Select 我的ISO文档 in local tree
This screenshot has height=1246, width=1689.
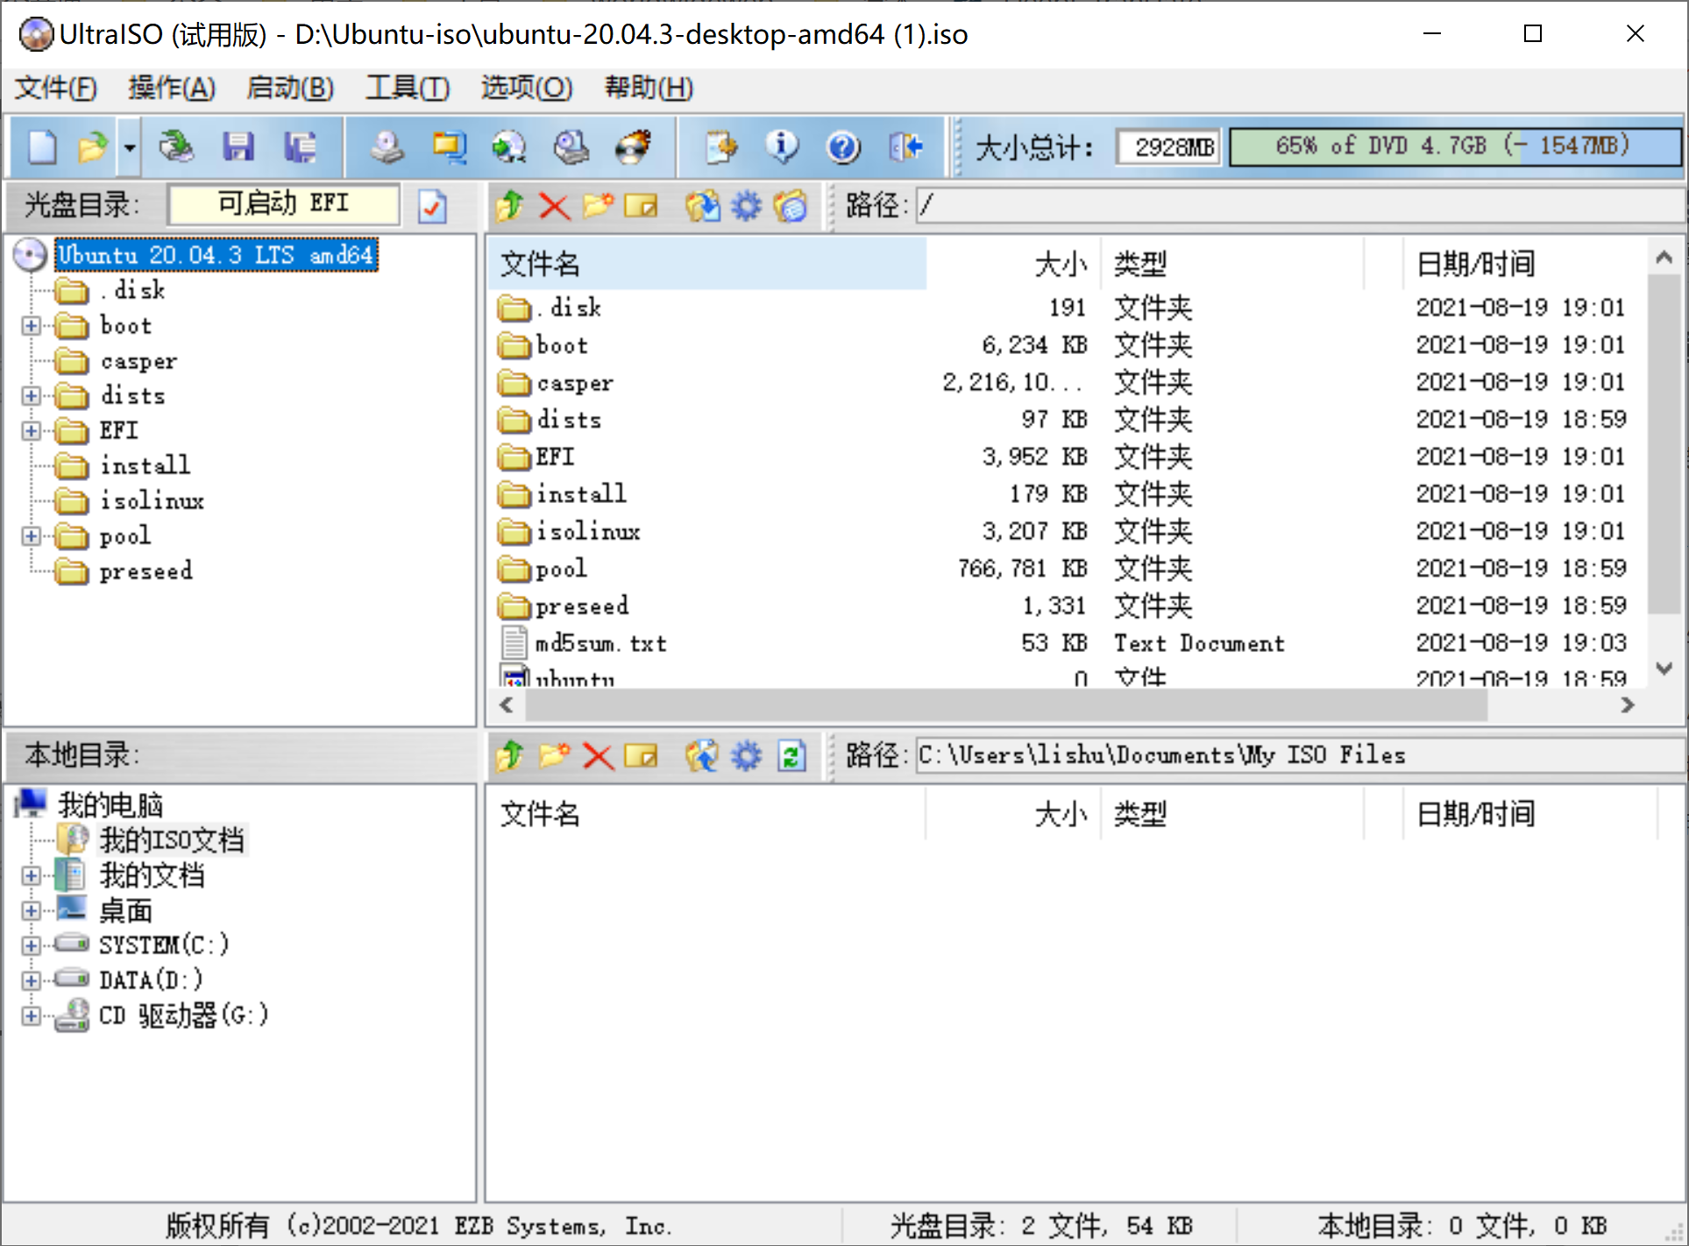coord(172,839)
